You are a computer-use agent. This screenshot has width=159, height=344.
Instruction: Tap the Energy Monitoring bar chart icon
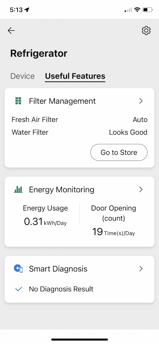coord(18,189)
